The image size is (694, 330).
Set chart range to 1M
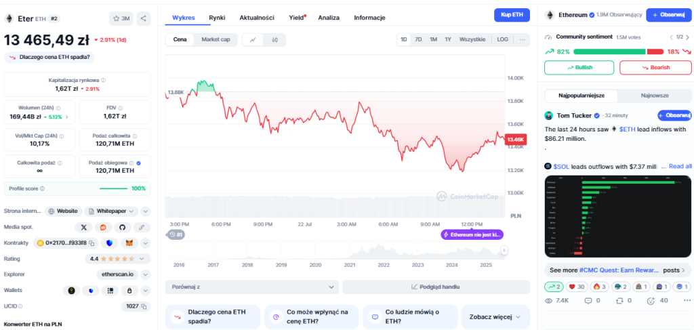pyautogui.click(x=433, y=39)
